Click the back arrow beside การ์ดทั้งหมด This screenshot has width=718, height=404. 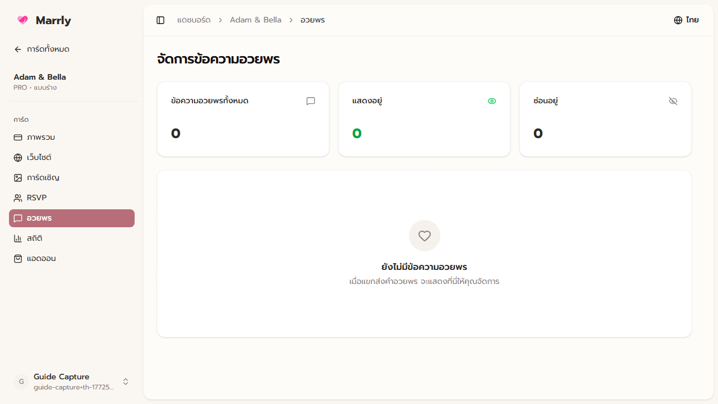18,49
